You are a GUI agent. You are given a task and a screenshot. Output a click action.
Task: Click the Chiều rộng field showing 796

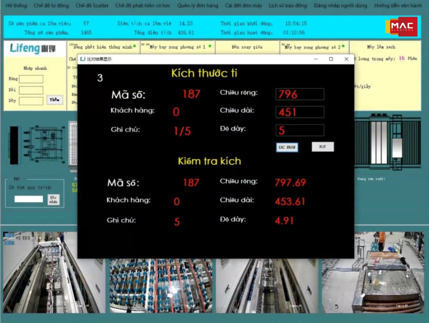(300, 94)
